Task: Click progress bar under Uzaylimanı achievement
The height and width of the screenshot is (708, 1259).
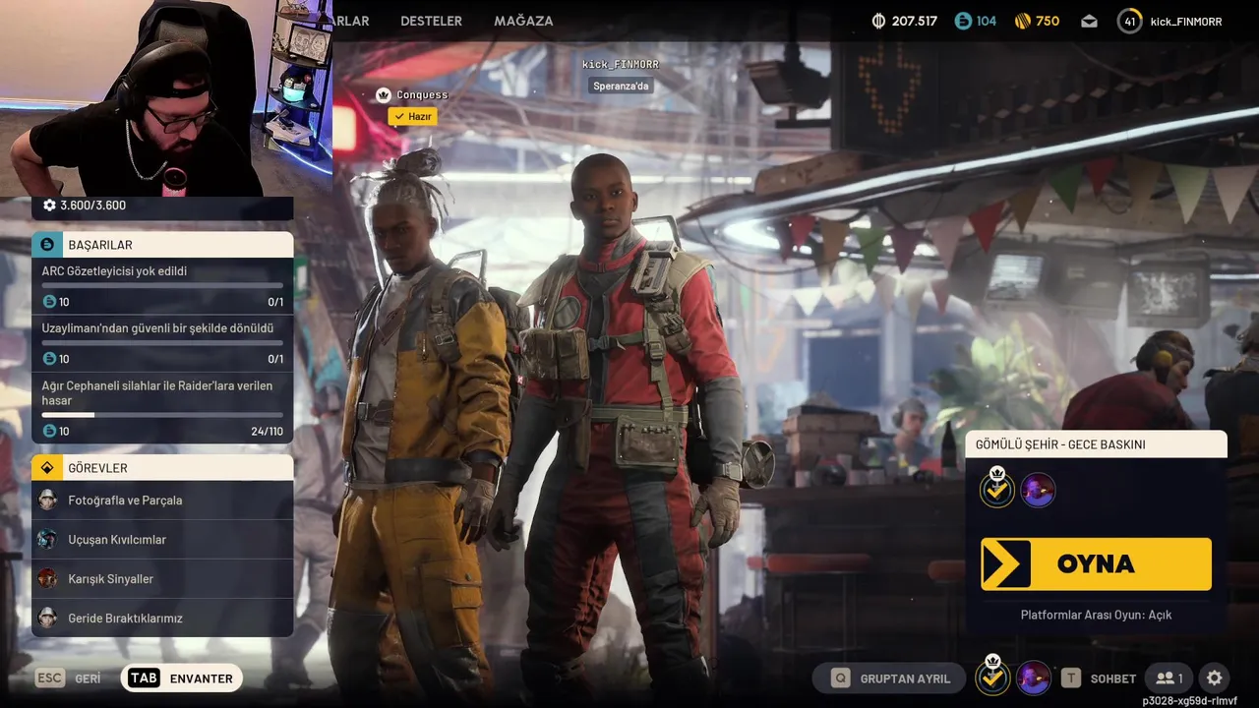Action: pyautogui.click(x=162, y=343)
